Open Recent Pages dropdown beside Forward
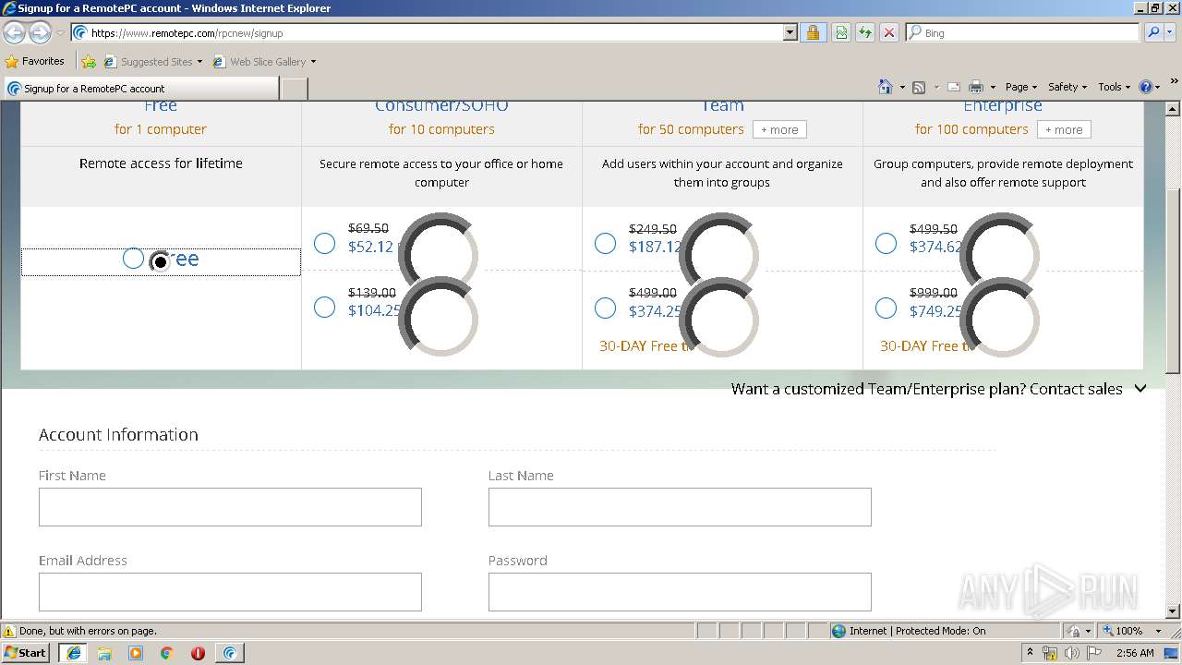1182x665 pixels. [x=60, y=33]
